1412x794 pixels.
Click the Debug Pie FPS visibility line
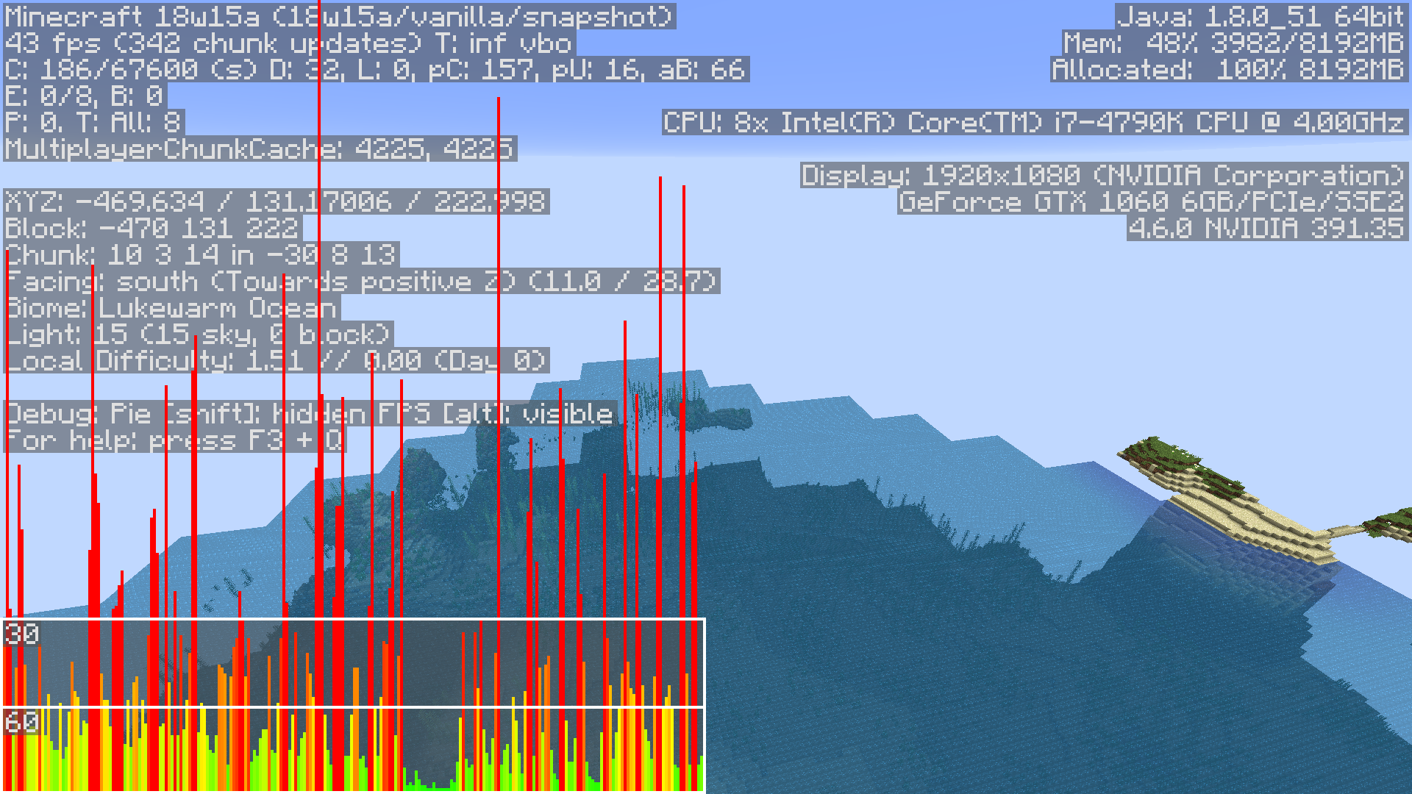309,414
